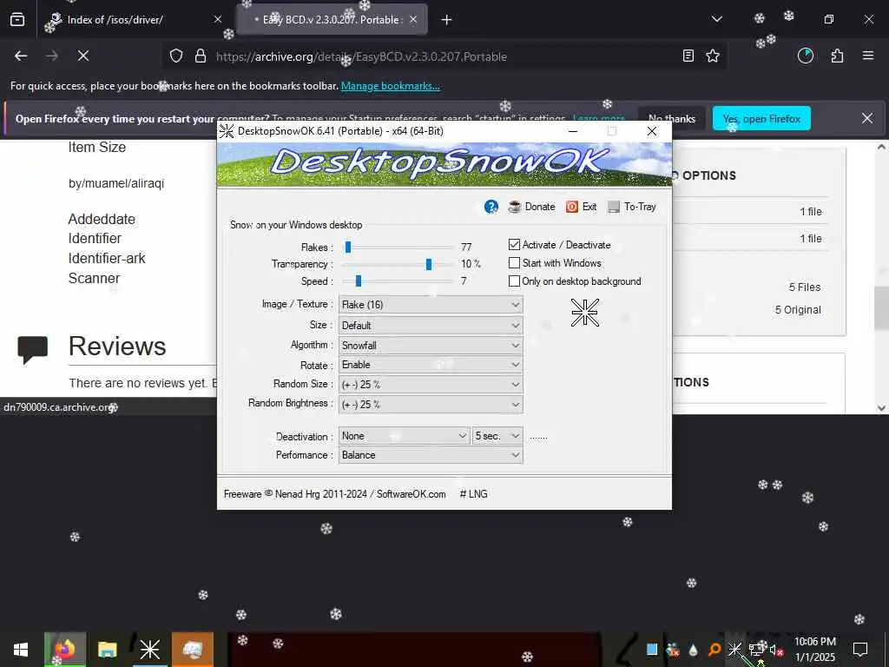Click the DesktopSnowOK banner image
Viewport: 889px width, 667px height.
click(444, 164)
